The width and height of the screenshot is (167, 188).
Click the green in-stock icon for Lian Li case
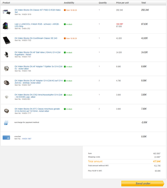(65, 24)
